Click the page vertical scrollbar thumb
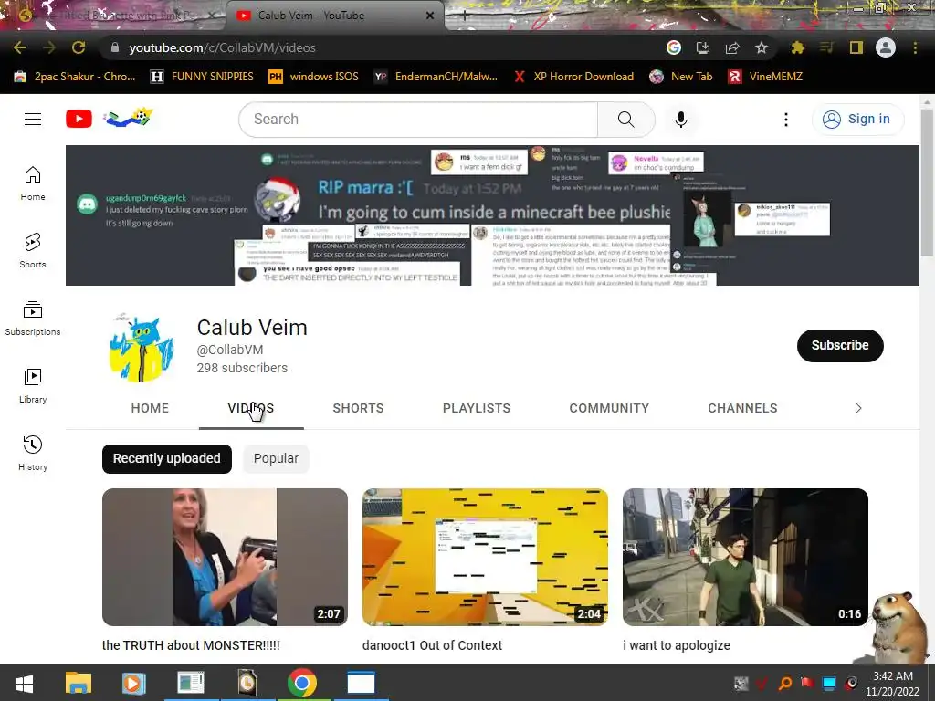 (926, 183)
